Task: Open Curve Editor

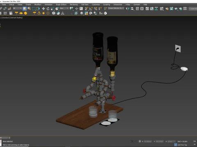Action: click(152, 9)
